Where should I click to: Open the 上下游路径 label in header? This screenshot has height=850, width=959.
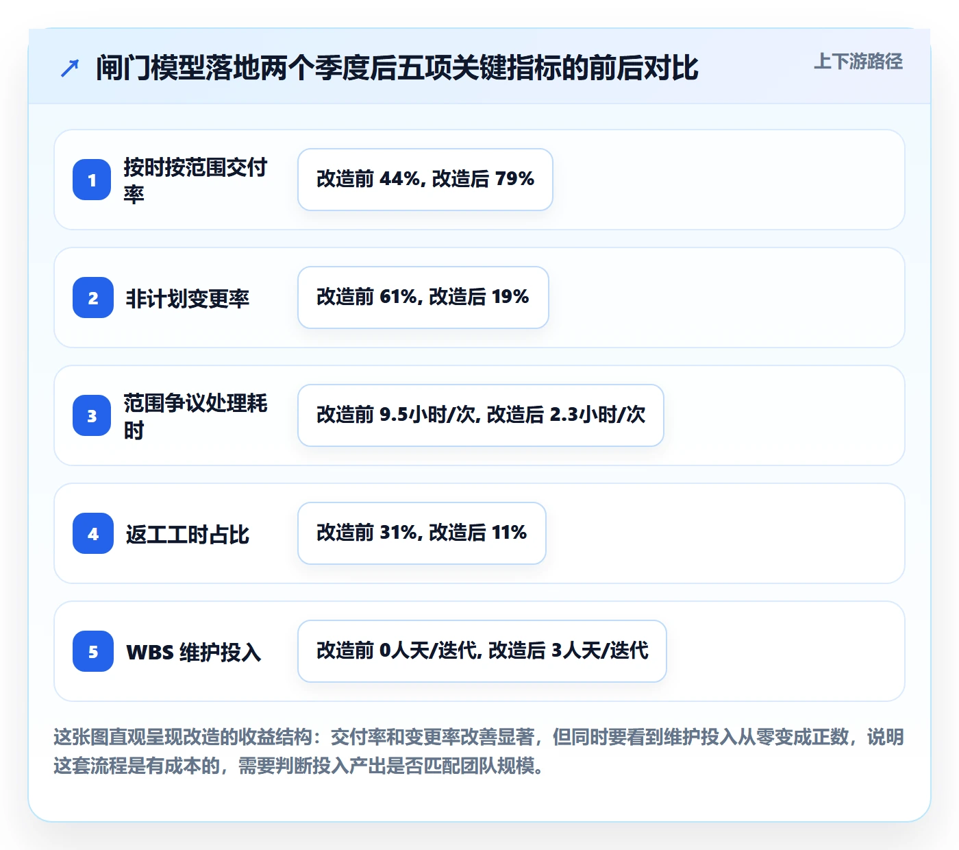click(858, 62)
